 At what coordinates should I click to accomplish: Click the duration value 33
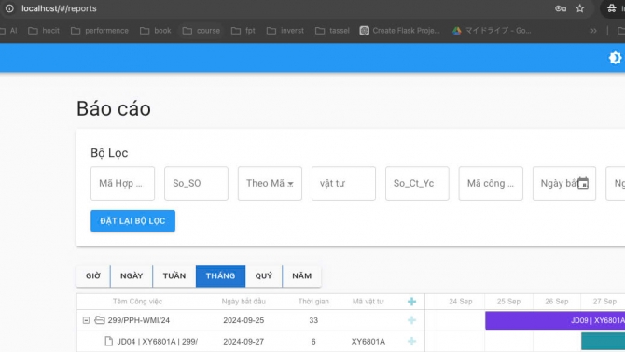(x=313, y=320)
